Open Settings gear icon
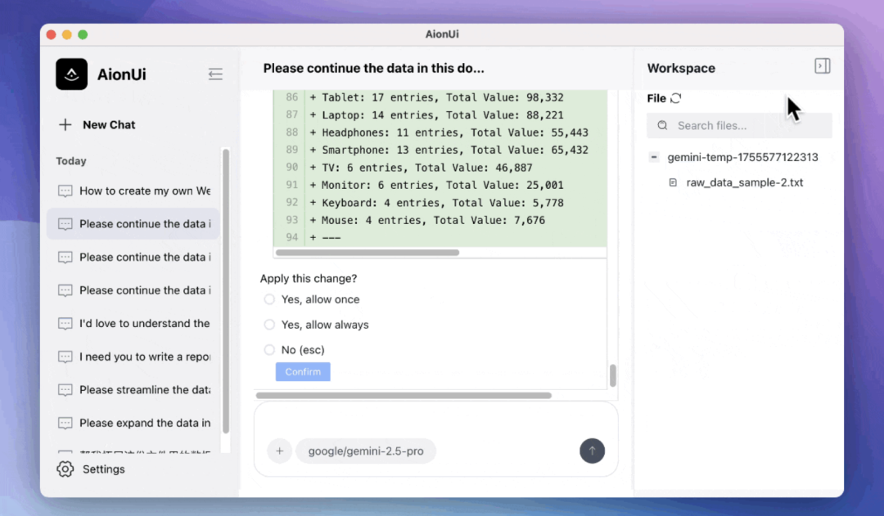884x516 pixels. 65,469
